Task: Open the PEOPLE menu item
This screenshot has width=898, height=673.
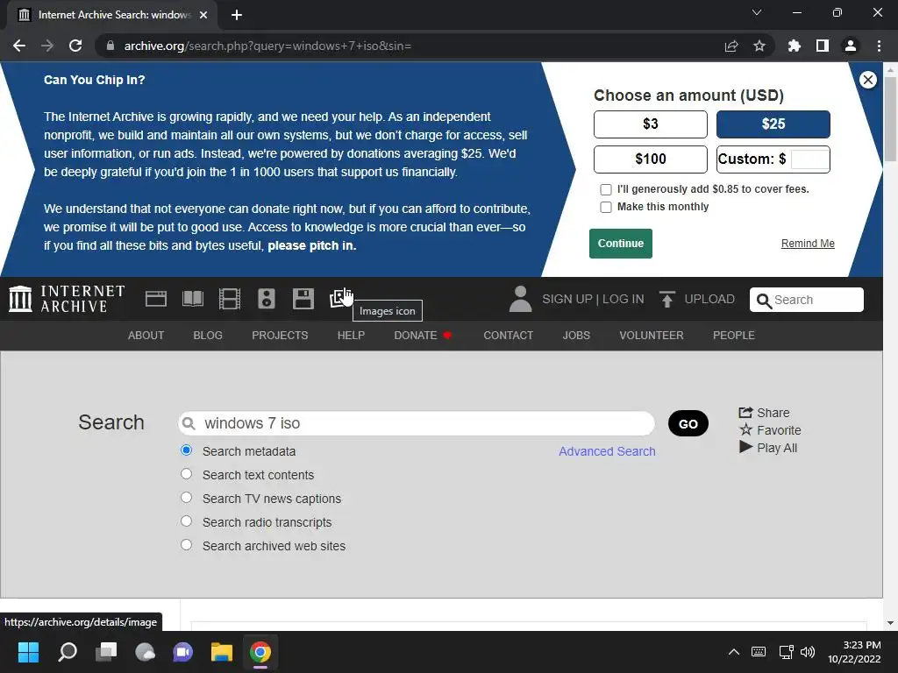Action: tap(734, 336)
